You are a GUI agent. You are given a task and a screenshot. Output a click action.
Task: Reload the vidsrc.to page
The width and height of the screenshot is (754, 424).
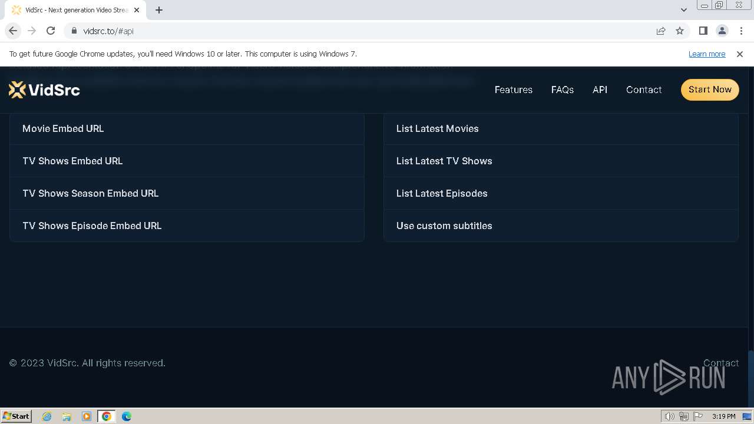click(51, 31)
